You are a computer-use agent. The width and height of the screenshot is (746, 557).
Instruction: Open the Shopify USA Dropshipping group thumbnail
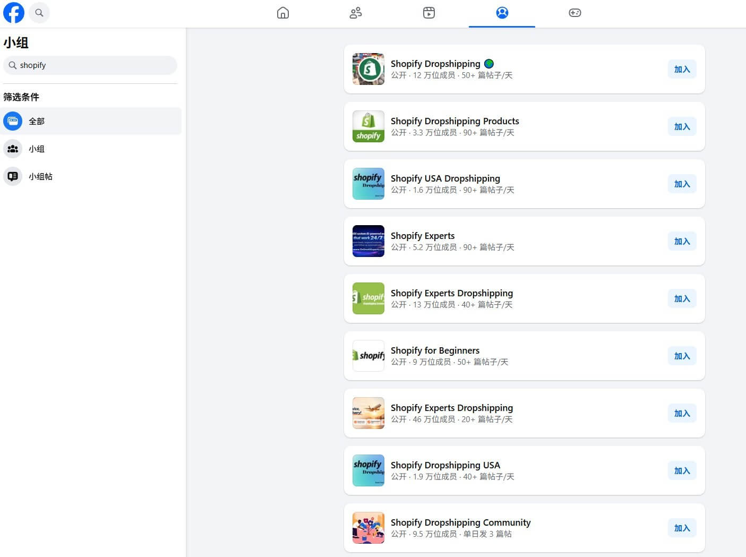(x=368, y=184)
